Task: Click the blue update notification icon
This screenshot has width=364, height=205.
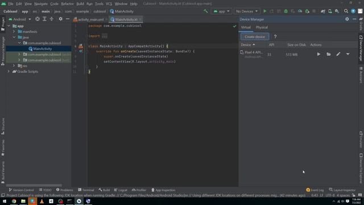Action: pyautogui.click(x=353, y=11)
